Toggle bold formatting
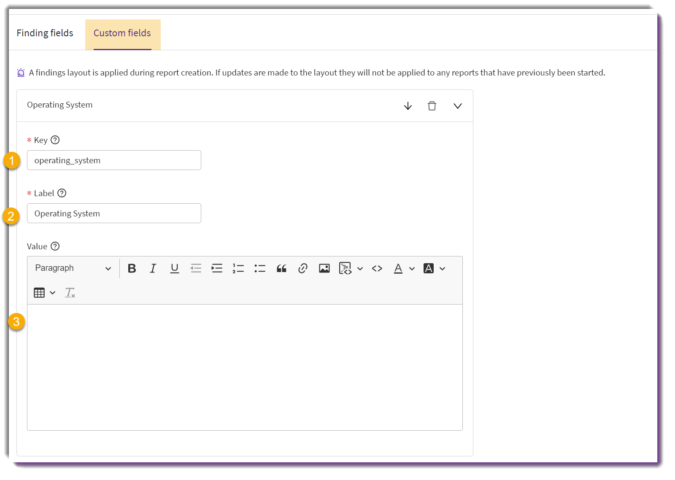675x480 pixels. [x=132, y=268]
